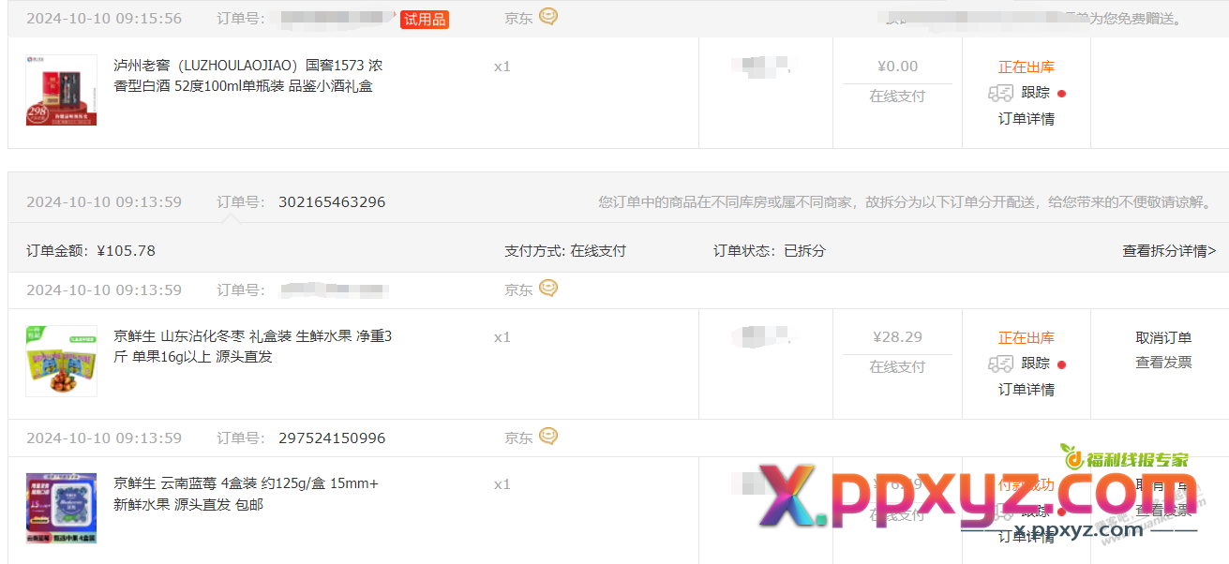Select order number 302165463296
1229x564 pixels.
point(332,202)
